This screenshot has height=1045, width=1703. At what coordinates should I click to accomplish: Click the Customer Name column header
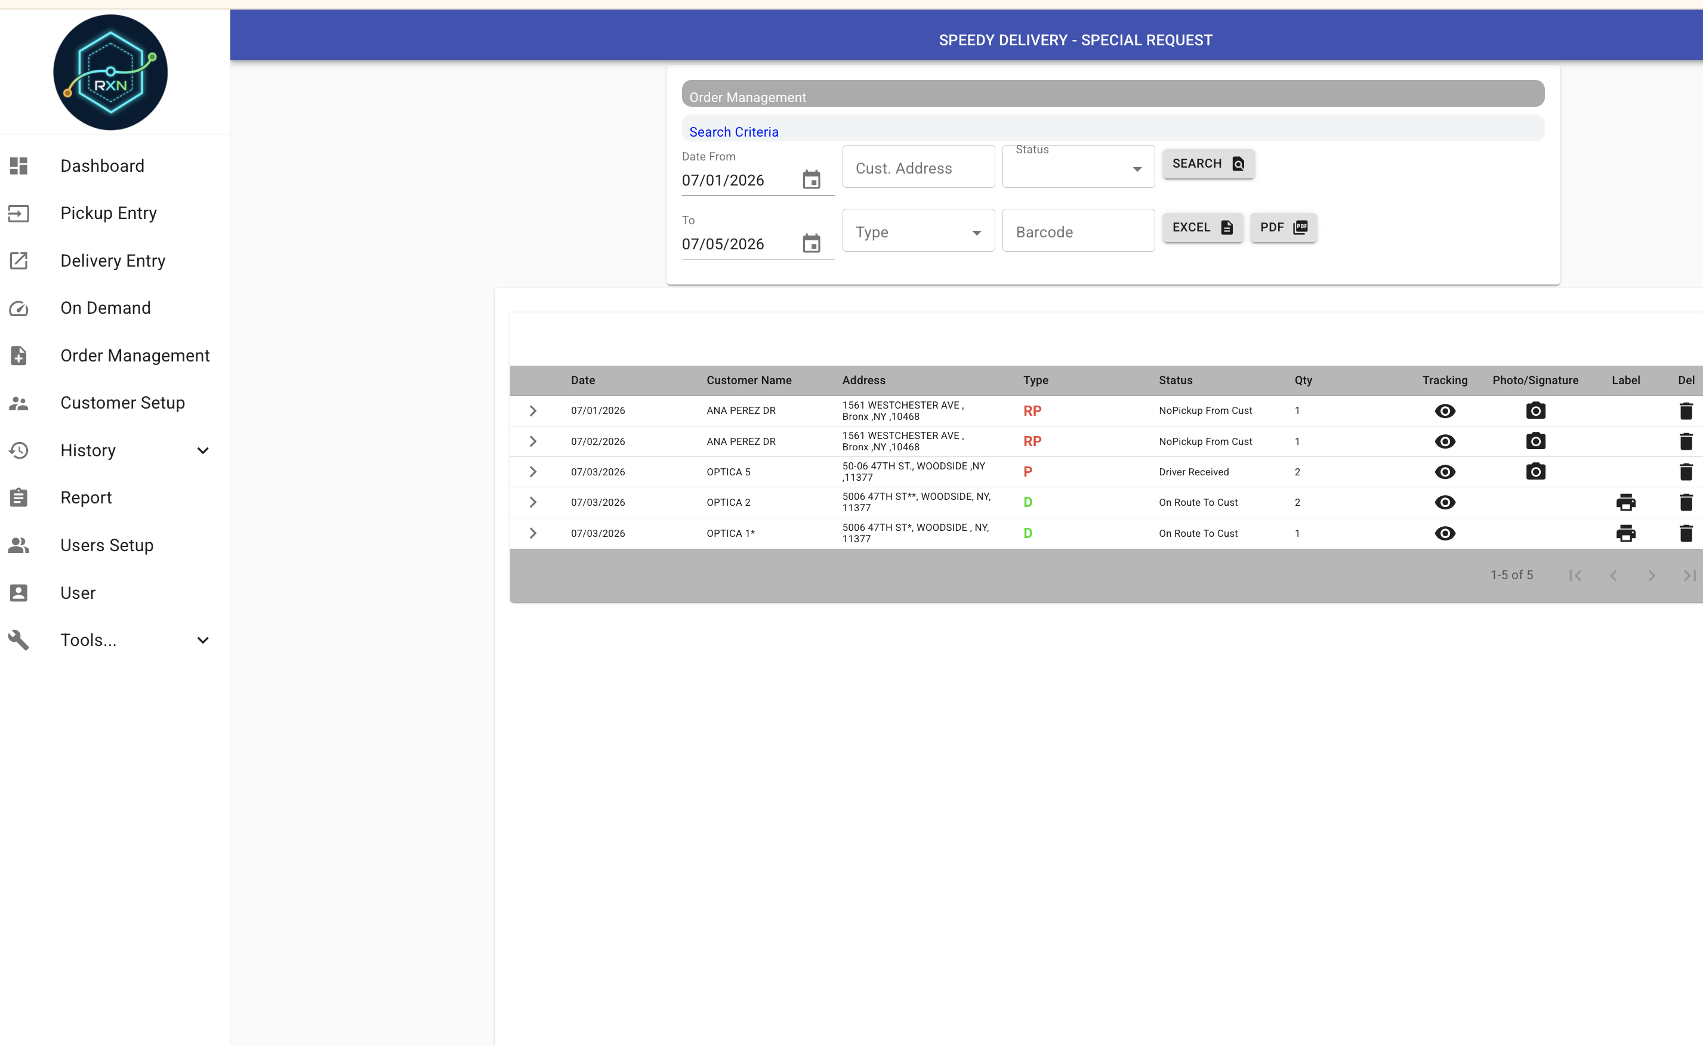749,380
